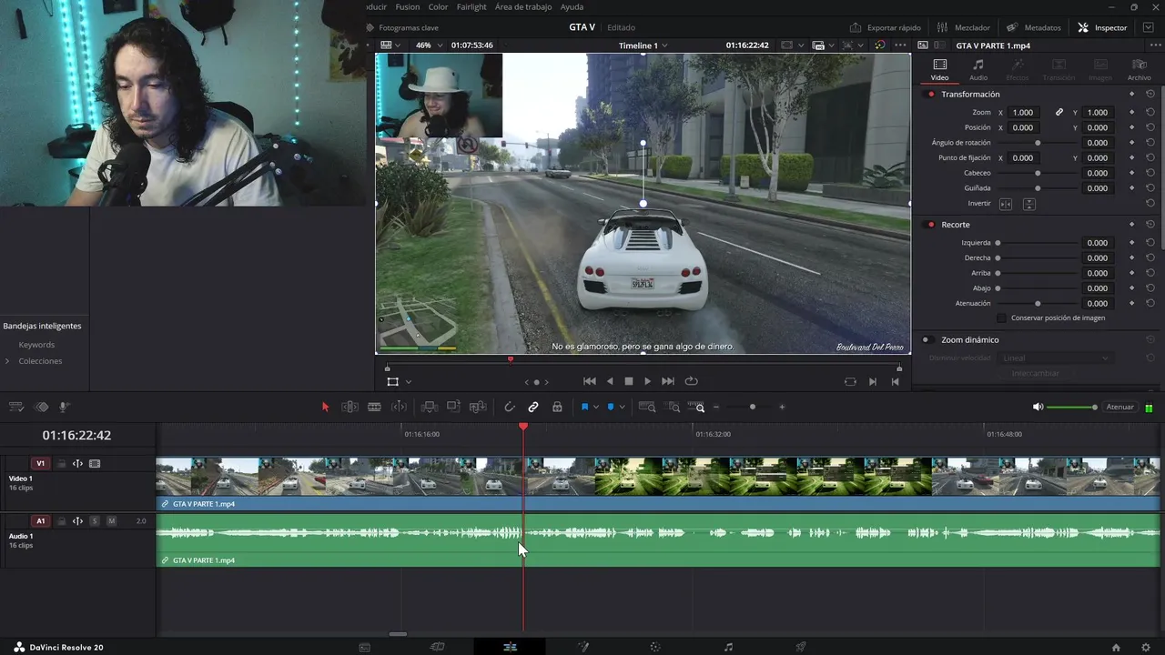Click the detail zoom icon
The height and width of the screenshot is (655, 1165).
(x=672, y=407)
